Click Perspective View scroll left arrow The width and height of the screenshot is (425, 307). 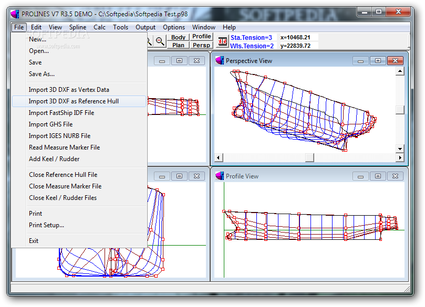click(x=219, y=157)
